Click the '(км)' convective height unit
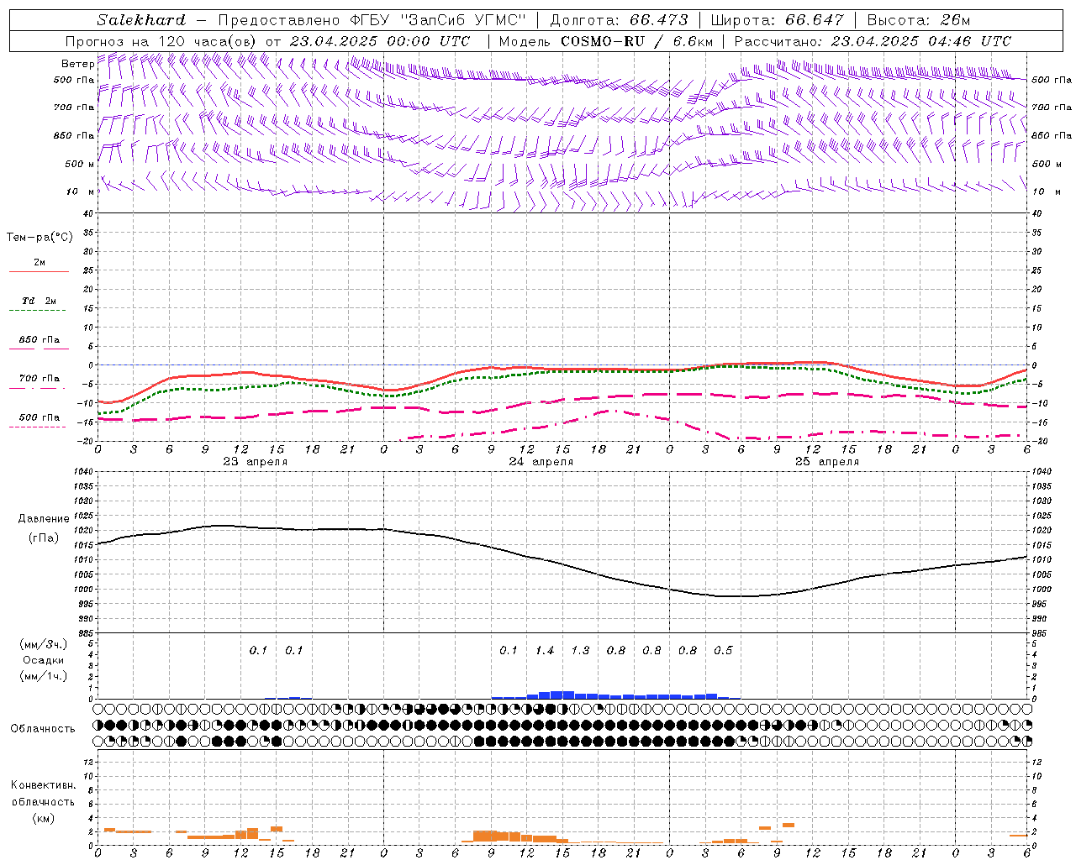The image size is (1076, 860). coord(44,818)
